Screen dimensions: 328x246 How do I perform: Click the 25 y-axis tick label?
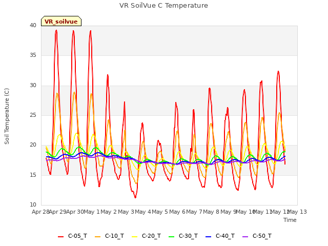(x=33, y=115)
